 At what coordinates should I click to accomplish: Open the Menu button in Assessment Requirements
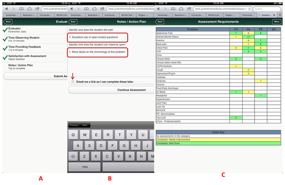(276, 22)
